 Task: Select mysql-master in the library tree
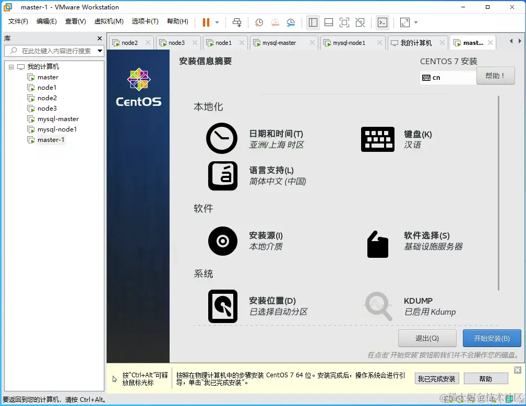[x=58, y=119]
